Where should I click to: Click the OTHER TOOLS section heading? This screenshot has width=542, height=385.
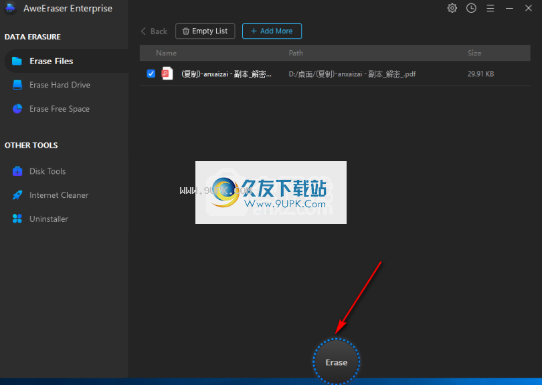click(31, 145)
